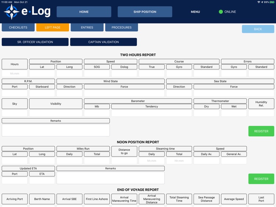This screenshot has height=207, width=276.
Task: Switch to the ENTRIES tab
Action: (x=87, y=28)
